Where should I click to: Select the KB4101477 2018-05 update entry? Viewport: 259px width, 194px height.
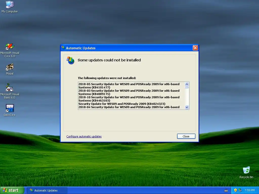click(x=129, y=86)
